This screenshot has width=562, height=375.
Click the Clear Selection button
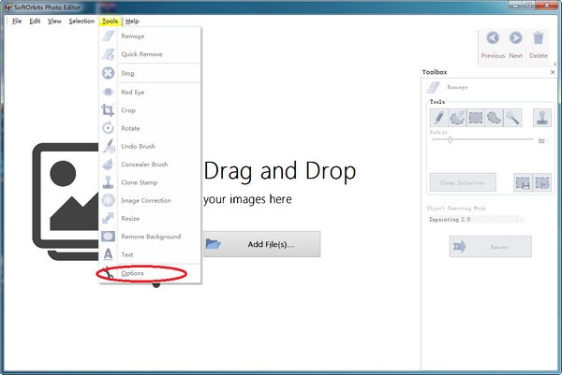pos(463,182)
